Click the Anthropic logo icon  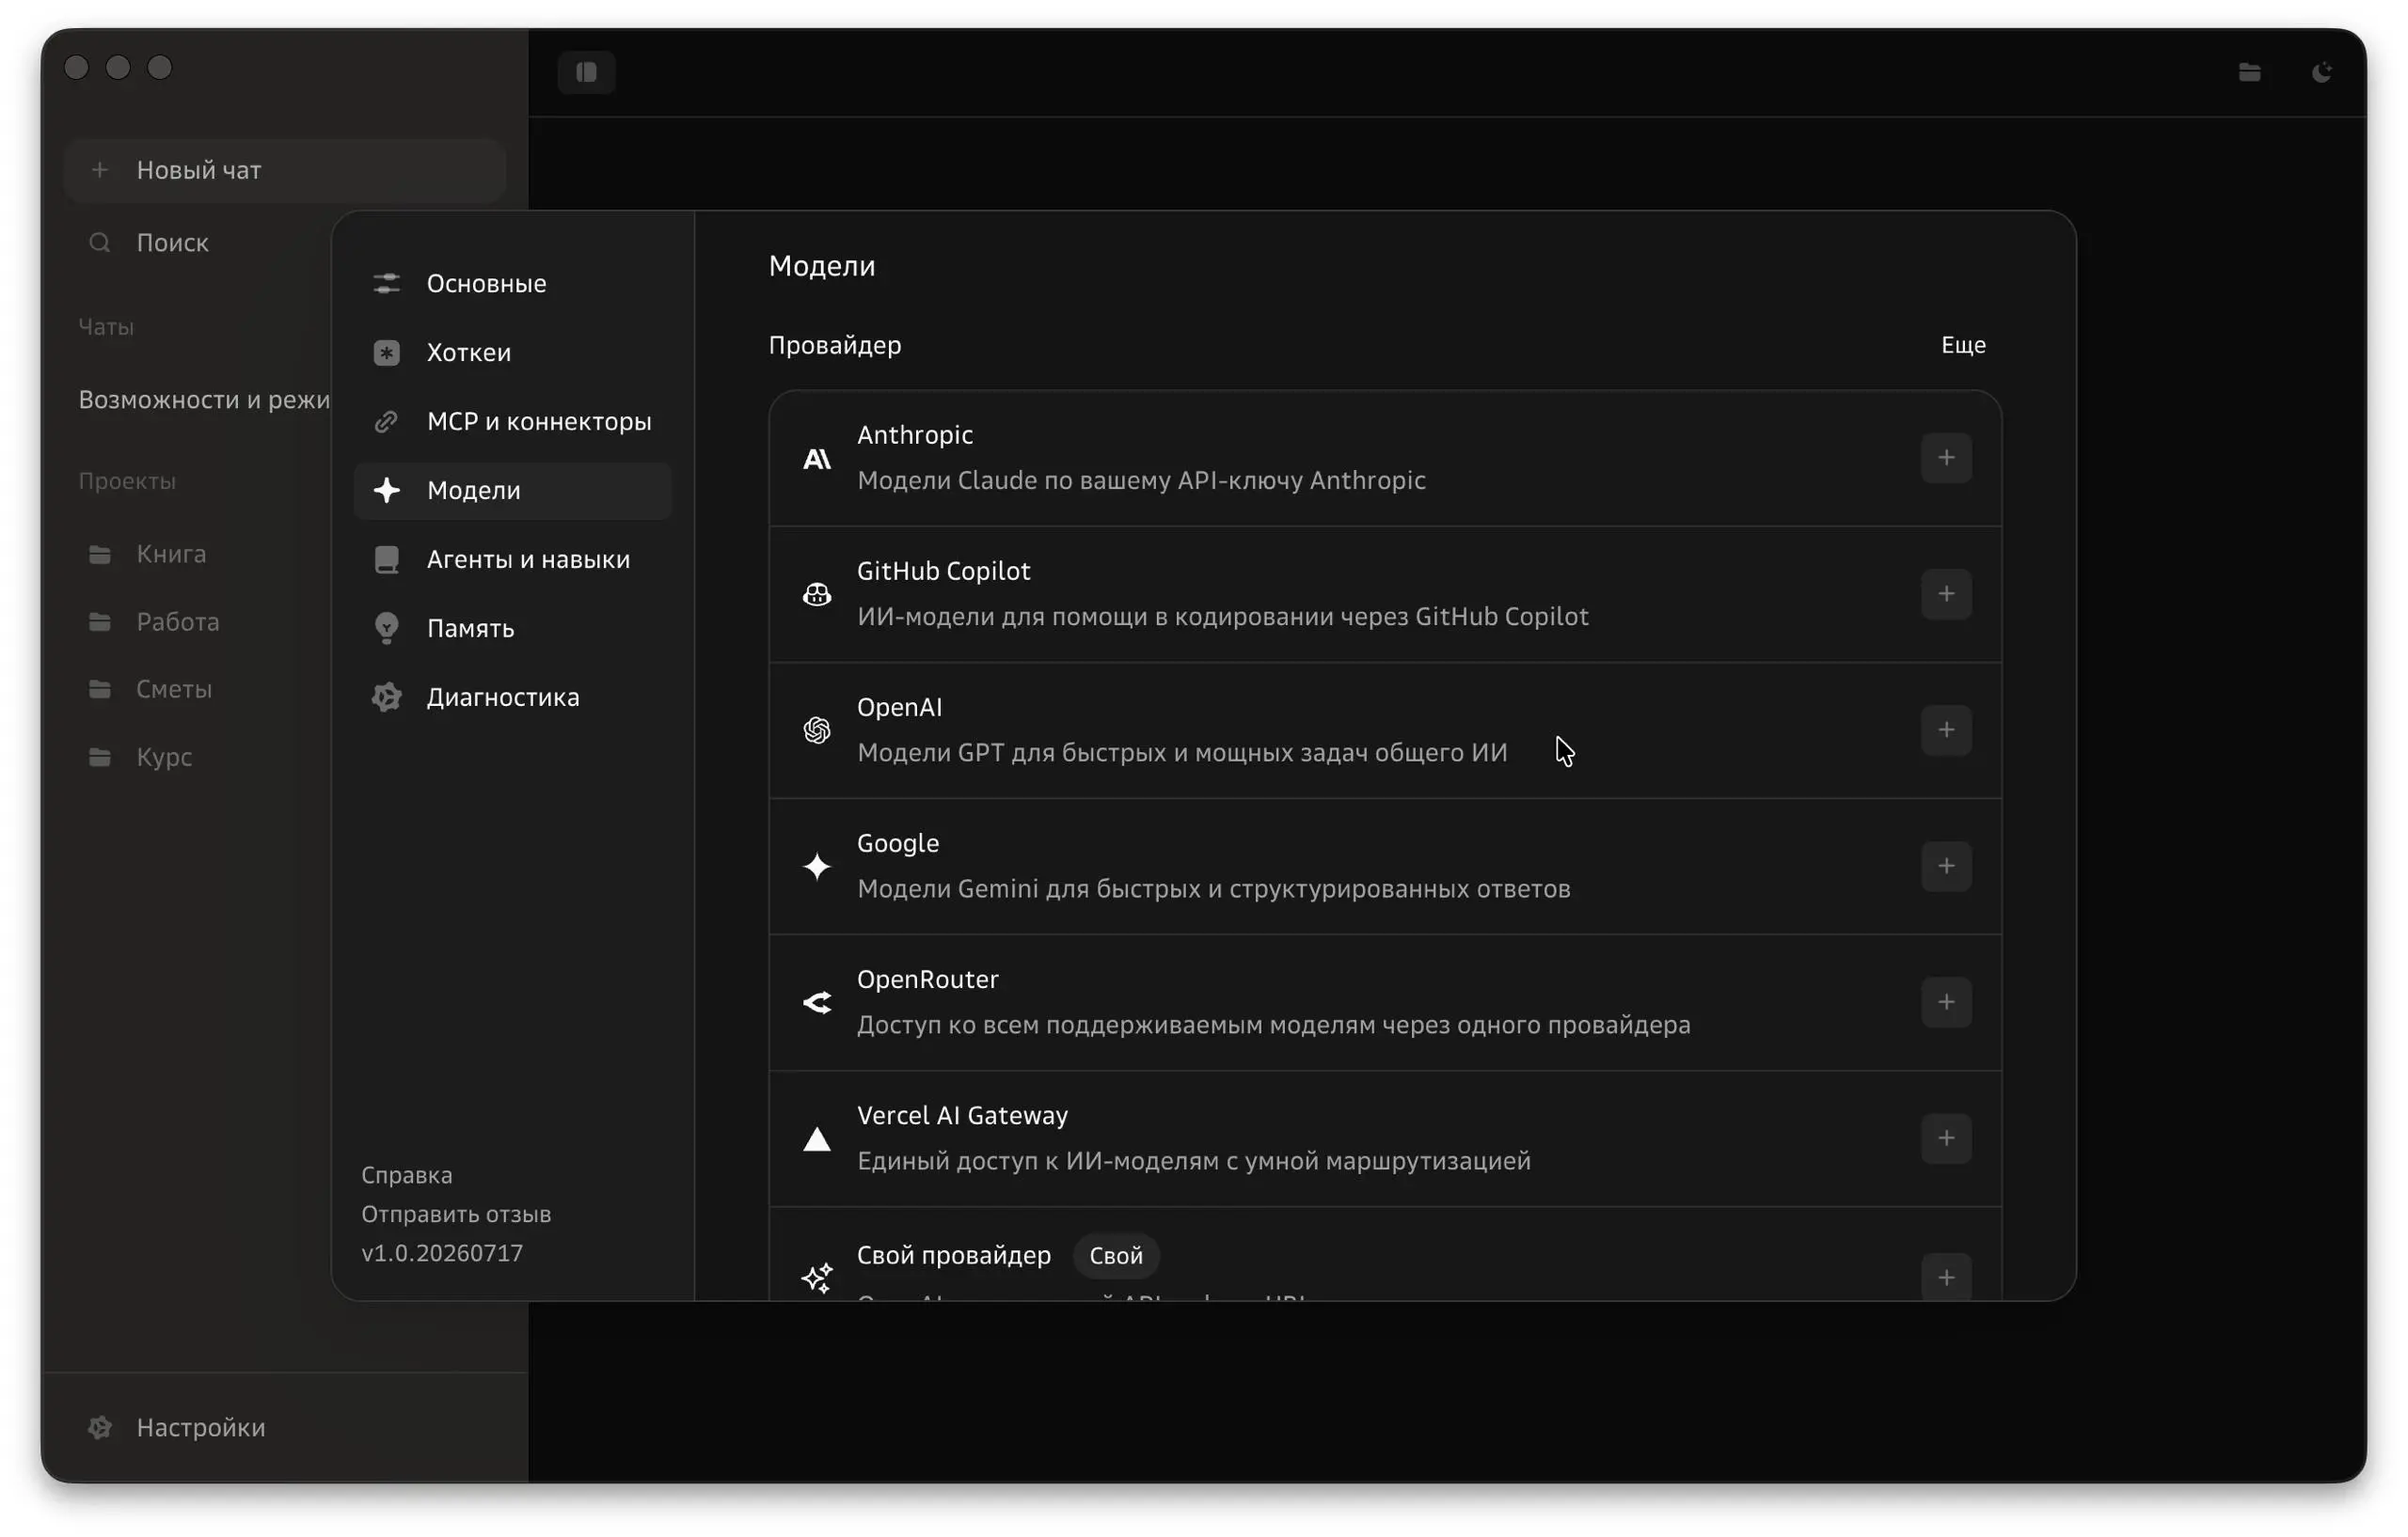[x=817, y=459]
